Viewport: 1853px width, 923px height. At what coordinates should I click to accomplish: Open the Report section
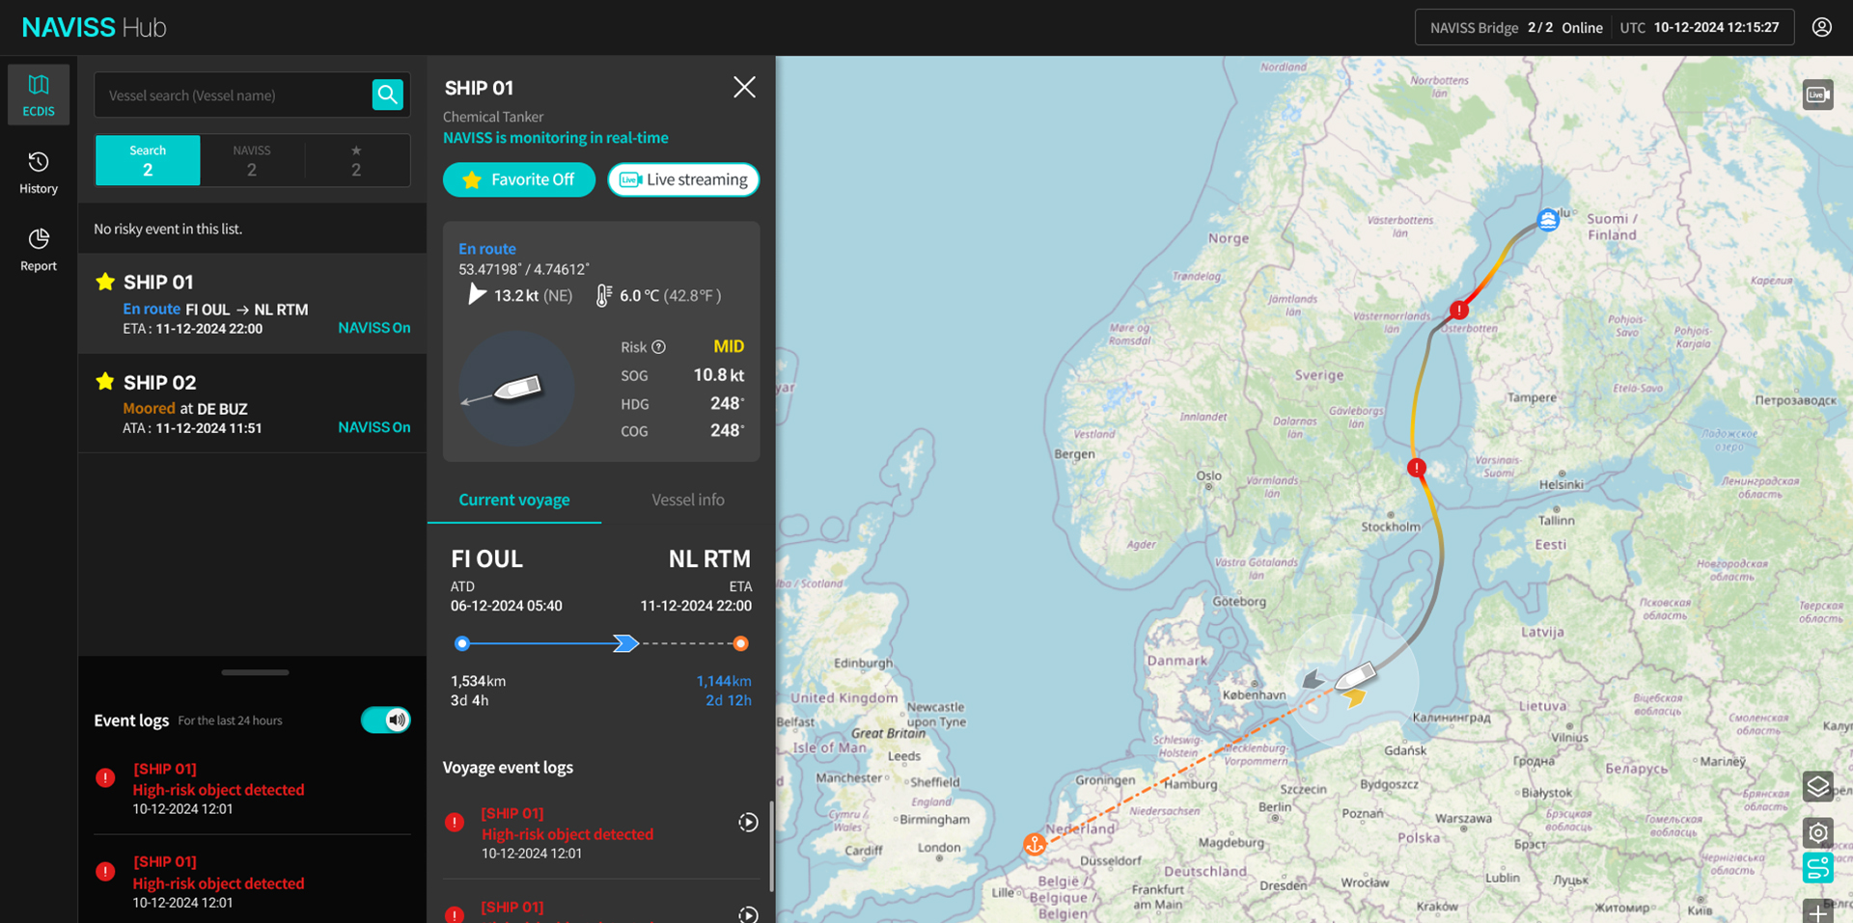pyautogui.click(x=39, y=249)
